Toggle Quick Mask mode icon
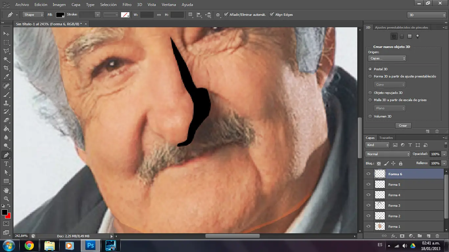 tap(6, 224)
